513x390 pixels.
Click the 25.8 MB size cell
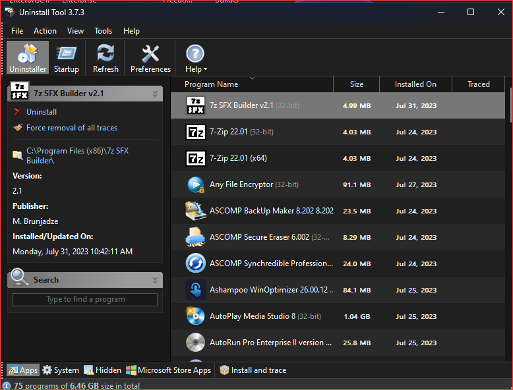(x=357, y=343)
